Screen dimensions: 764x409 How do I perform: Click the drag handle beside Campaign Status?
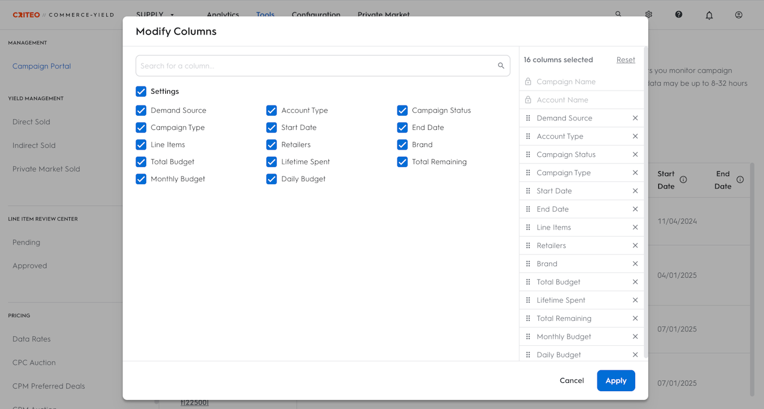(528, 154)
